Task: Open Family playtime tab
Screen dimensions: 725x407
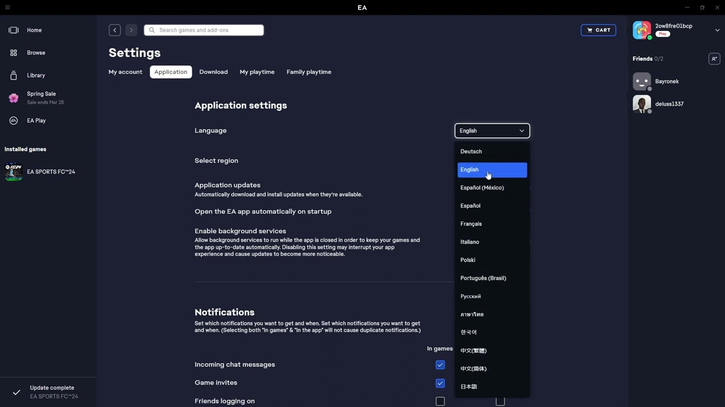Action: tap(309, 72)
